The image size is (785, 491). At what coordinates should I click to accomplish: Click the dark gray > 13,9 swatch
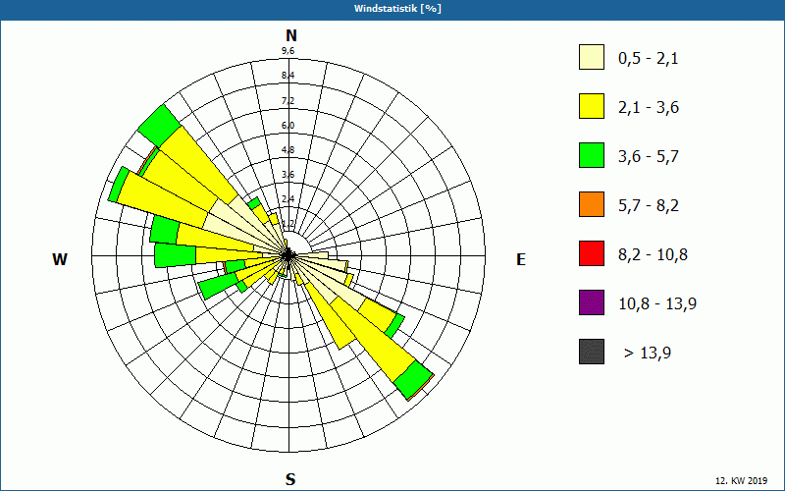[x=592, y=352]
